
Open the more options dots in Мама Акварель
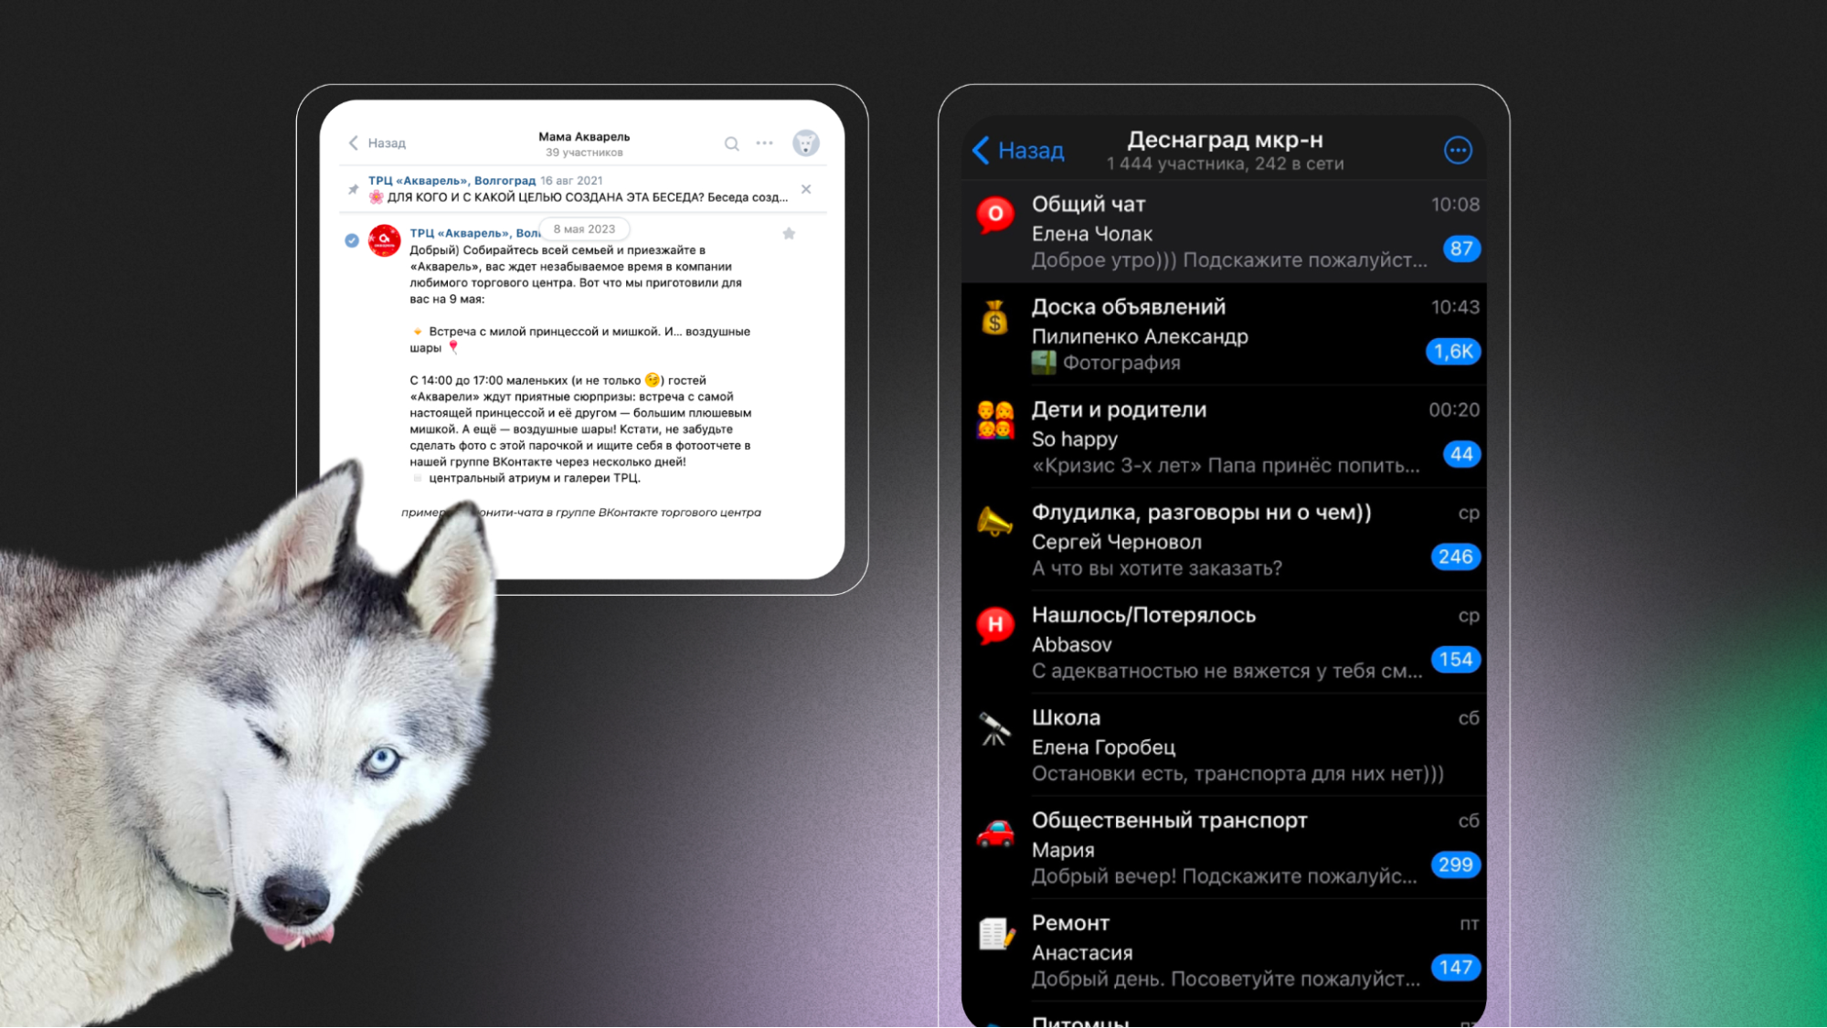click(x=764, y=143)
